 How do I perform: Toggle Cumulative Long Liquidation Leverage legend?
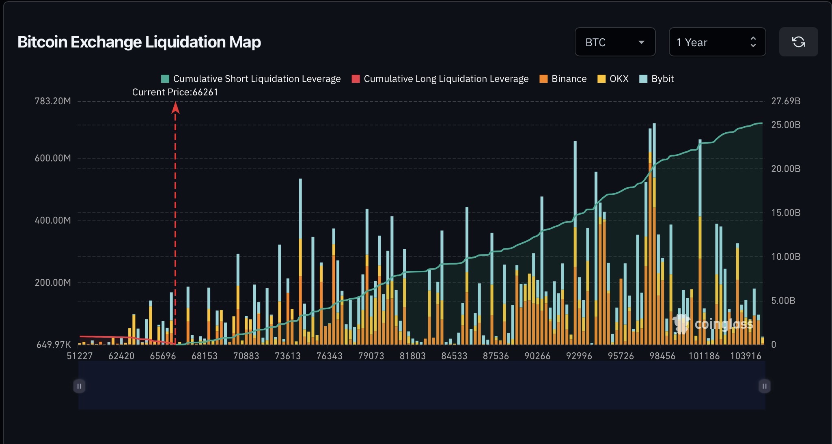446,79
